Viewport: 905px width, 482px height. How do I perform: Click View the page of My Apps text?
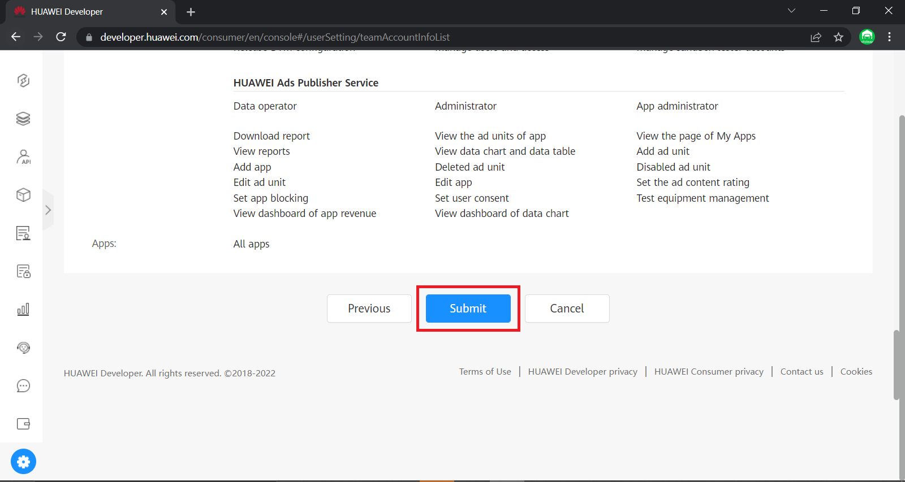coord(696,136)
